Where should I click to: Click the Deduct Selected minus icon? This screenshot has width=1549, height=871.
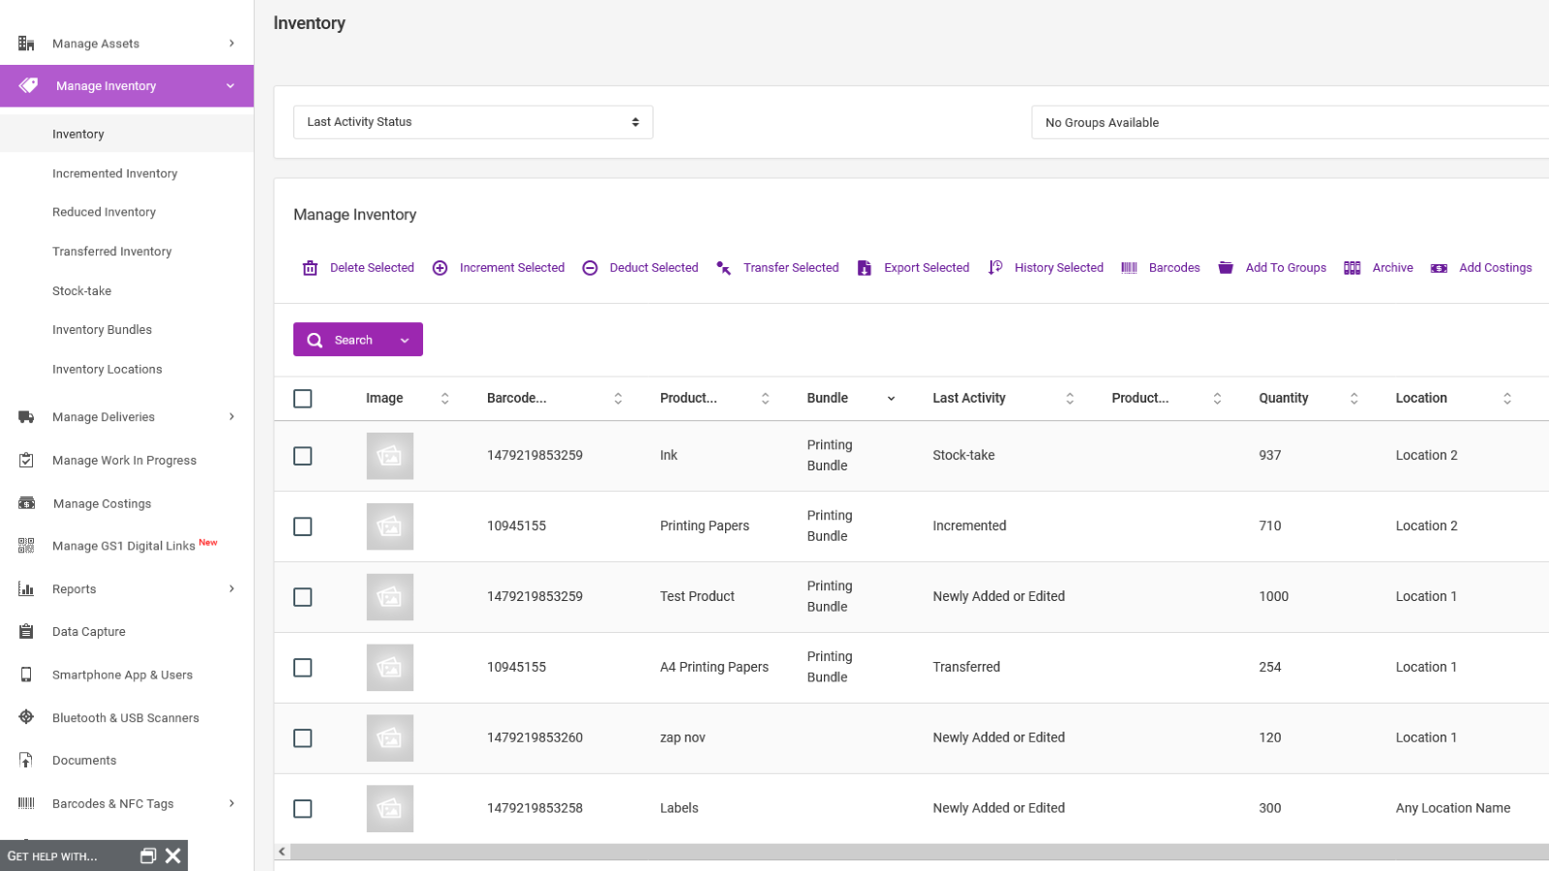590,268
